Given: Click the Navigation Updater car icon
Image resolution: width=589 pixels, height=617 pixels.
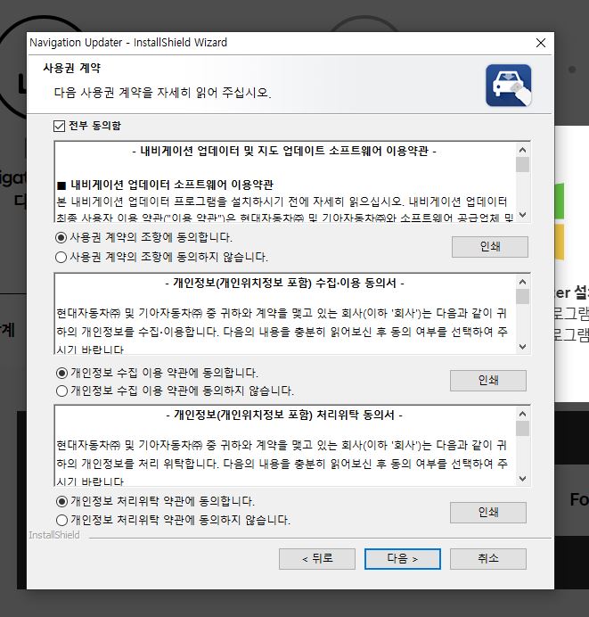Looking at the screenshot, I should (509, 86).
